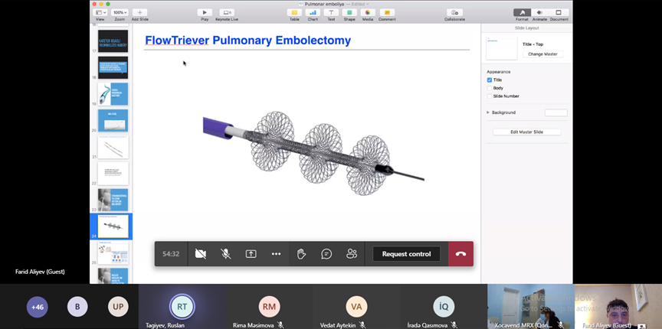This screenshot has width=662, height=329.
Task: Select slide 19 thumbnail
Action: [x=113, y=94]
